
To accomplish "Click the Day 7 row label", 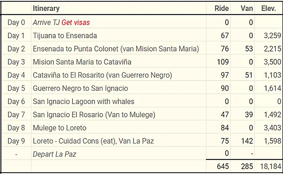I will coord(16,114).
